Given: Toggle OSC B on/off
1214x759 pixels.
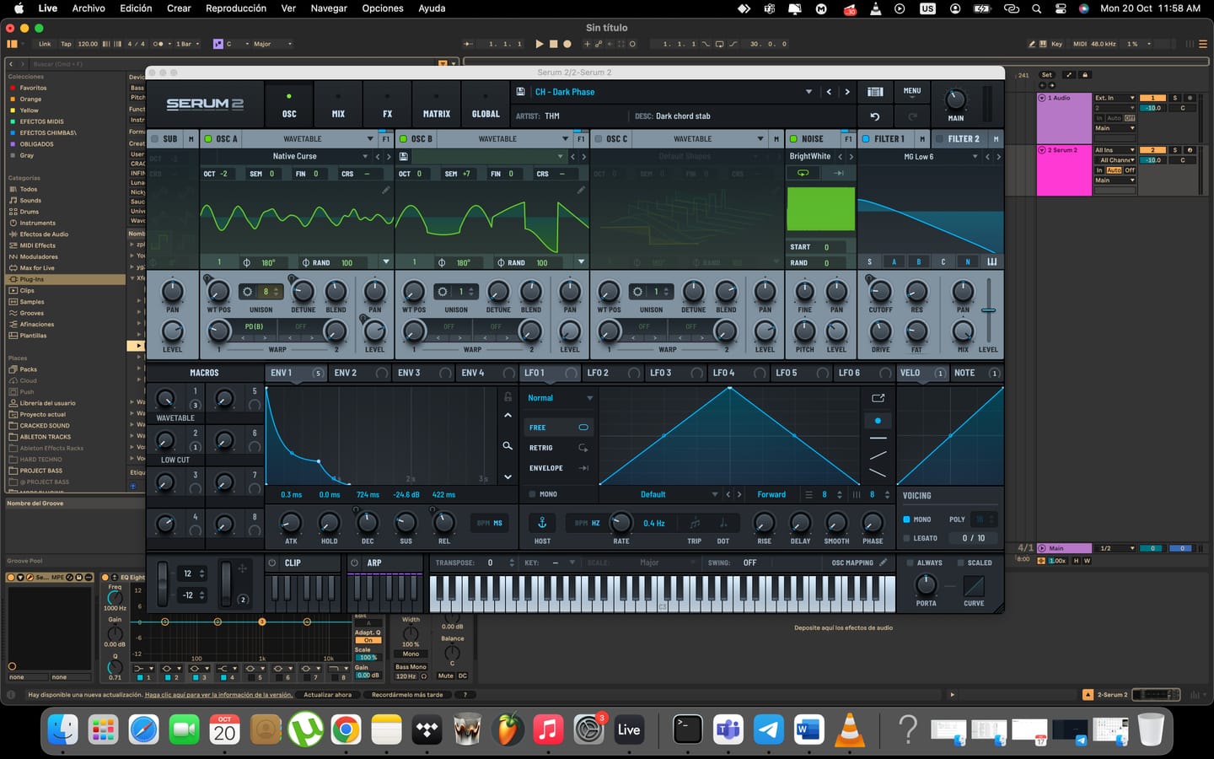Looking at the screenshot, I should (403, 139).
